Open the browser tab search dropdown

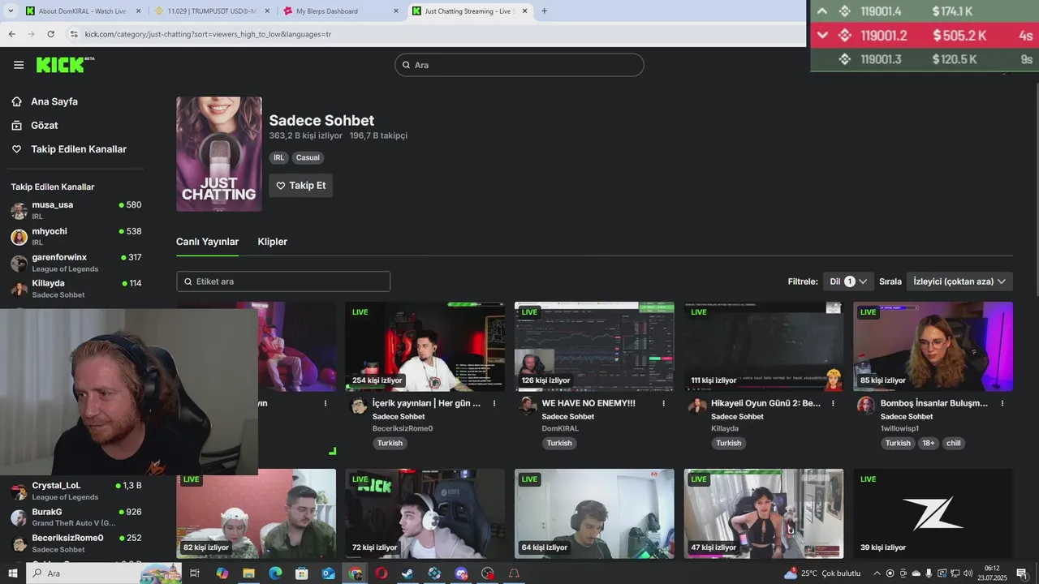[11, 11]
